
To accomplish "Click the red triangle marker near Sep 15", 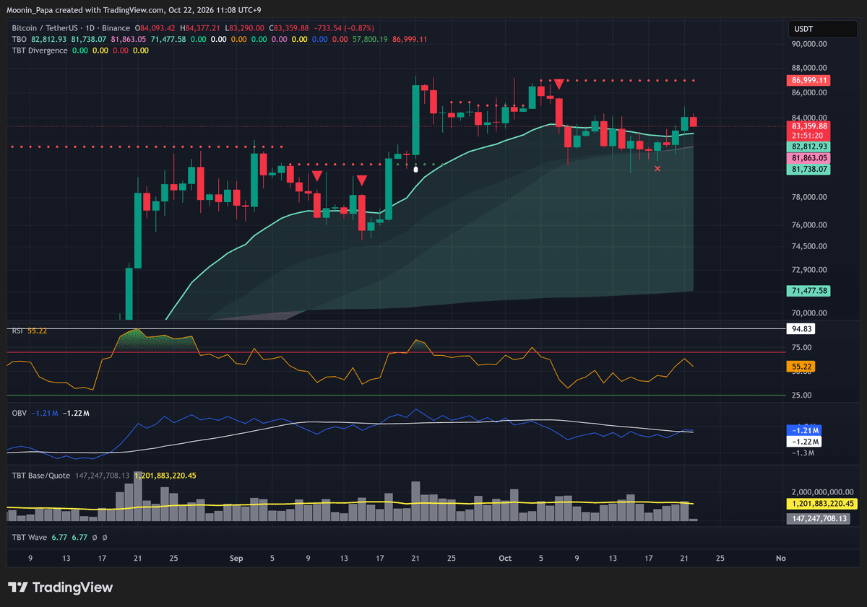I will [x=361, y=180].
